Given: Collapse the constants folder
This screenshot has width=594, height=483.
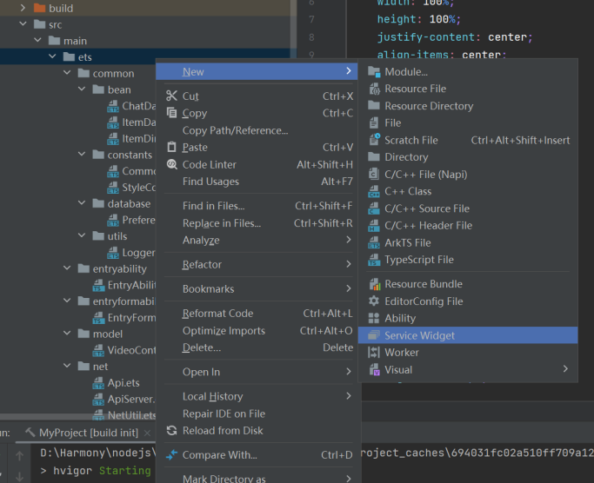Looking at the screenshot, I should (x=82, y=154).
